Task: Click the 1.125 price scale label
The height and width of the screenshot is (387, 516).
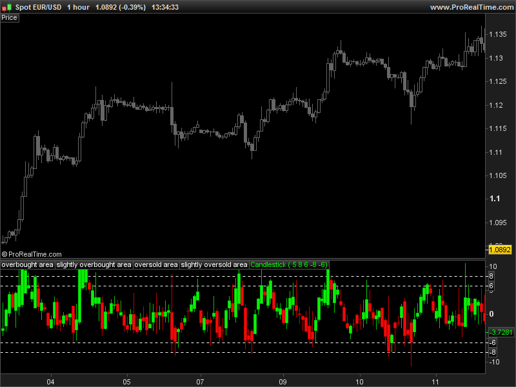Action: tap(498, 82)
